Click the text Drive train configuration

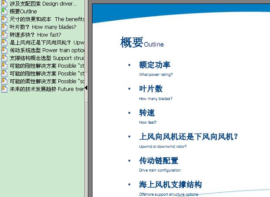(x=160, y=170)
